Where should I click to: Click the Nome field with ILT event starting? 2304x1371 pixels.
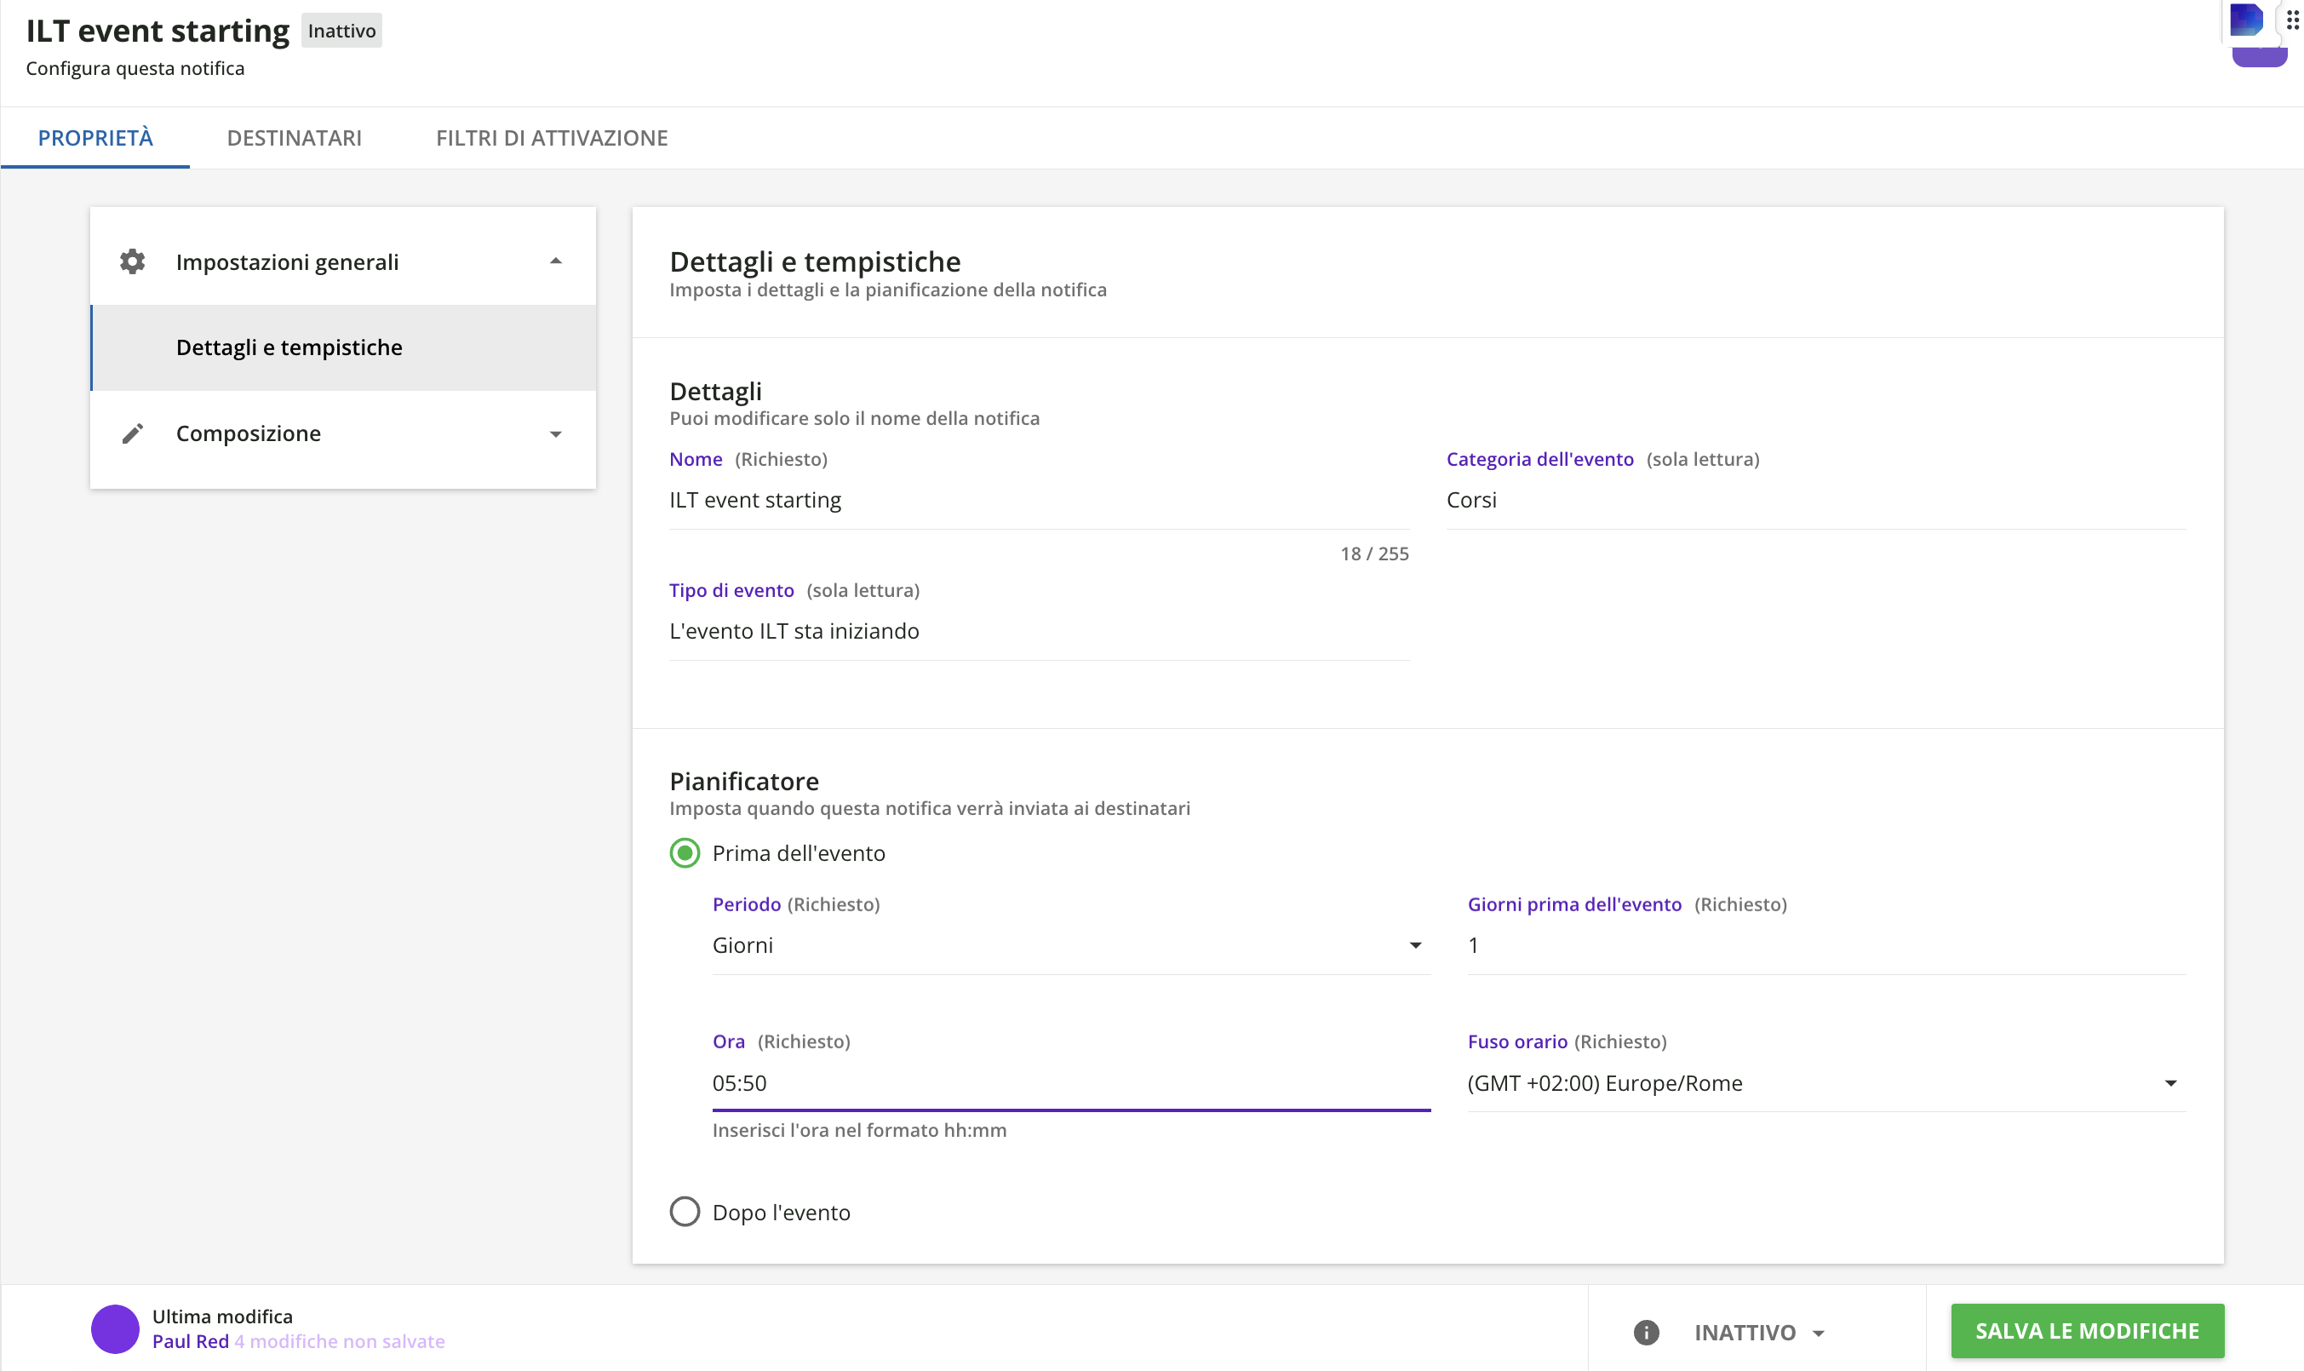1039,501
